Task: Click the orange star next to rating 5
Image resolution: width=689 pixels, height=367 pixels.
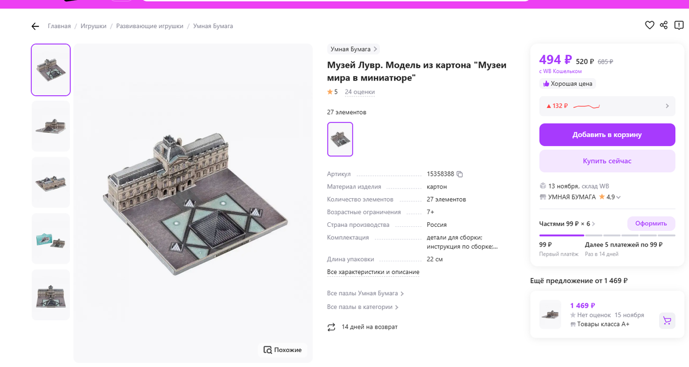Action: (x=330, y=92)
